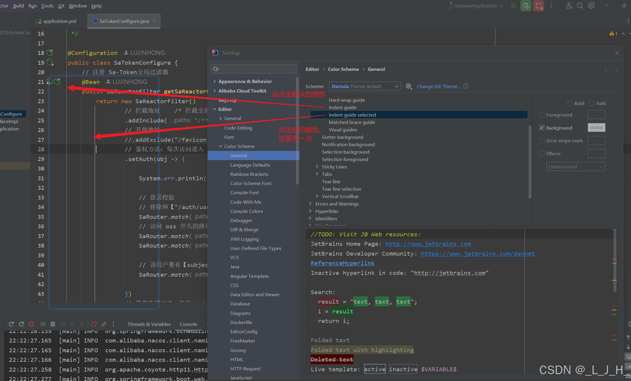The height and width of the screenshot is (381, 631).
Task: Click the View Breakpoints icon
Action: click(x=94, y=324)
